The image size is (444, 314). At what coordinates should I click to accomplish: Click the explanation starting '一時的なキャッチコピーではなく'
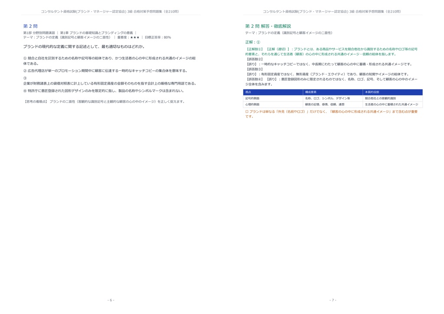coord(336,64)
